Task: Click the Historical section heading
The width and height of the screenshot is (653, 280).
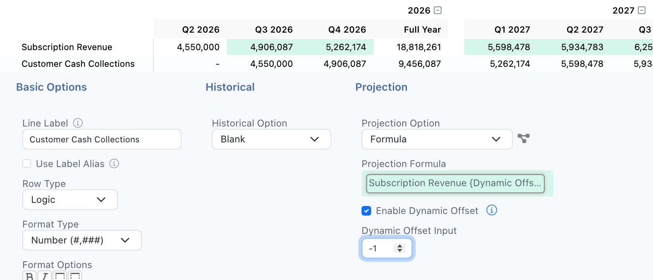Action: point(230,87)
